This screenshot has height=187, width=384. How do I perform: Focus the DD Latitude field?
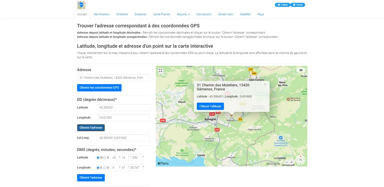(x=123, y=108)
